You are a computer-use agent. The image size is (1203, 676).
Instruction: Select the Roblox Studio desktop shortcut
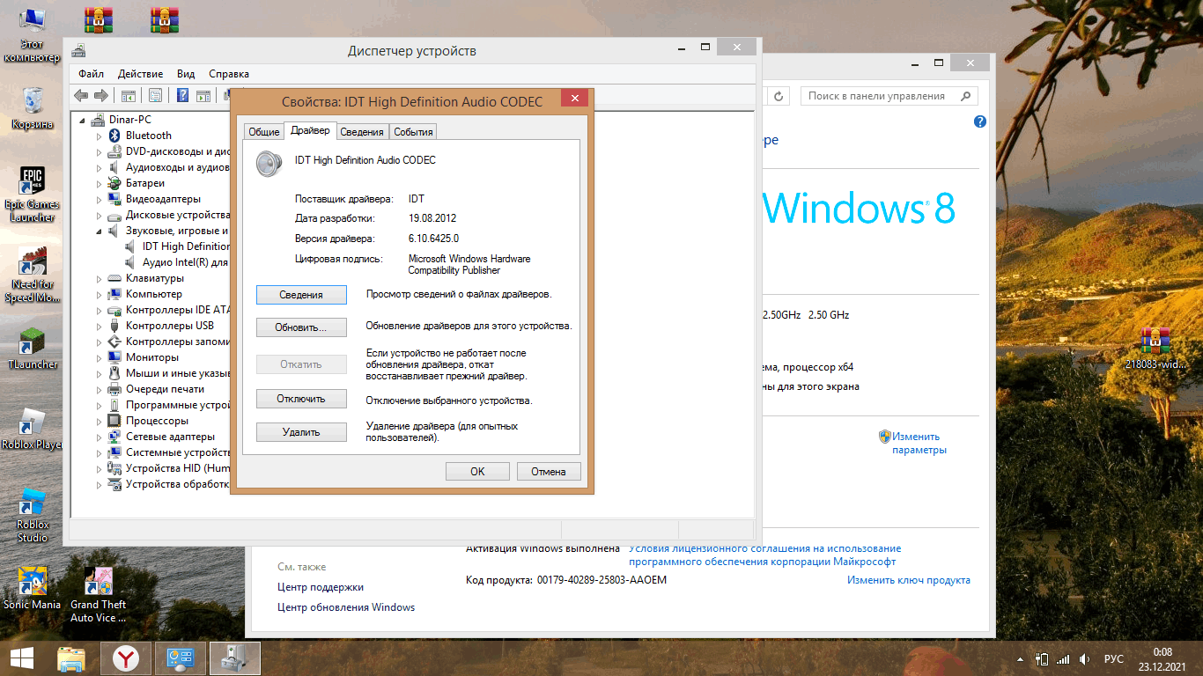coord(33,515)
